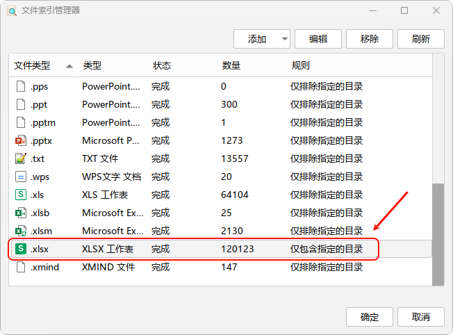Click the vertical scrollbar thumb
The image size is (453, 335).
pyautogui.click(x=438, y=234)
